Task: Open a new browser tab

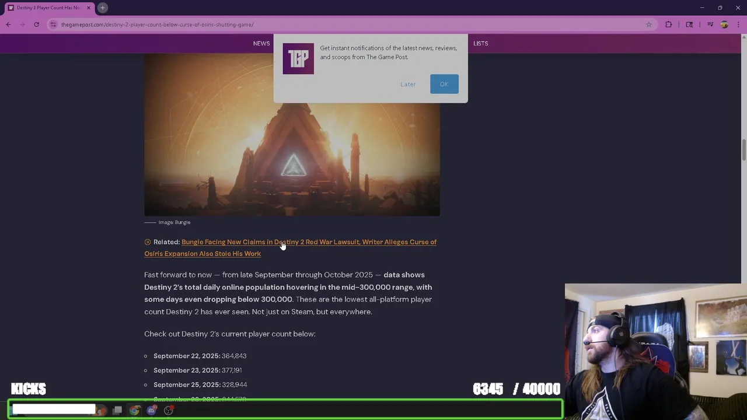Action: [x=102, y=8]
